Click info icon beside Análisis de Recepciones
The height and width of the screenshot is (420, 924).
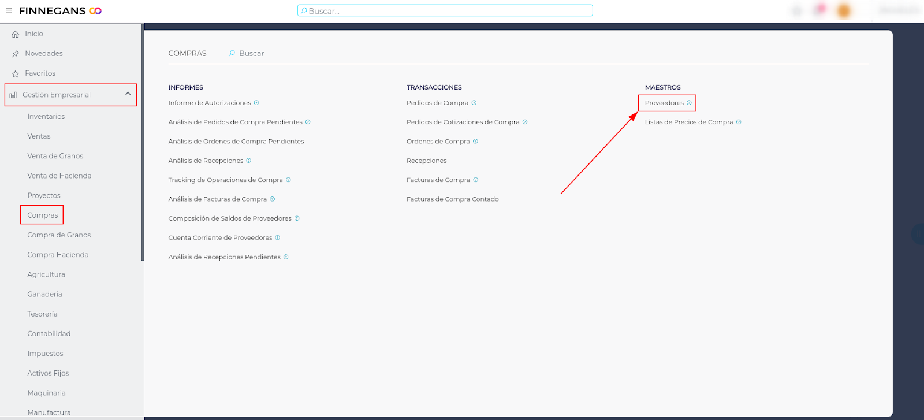pyautogui.click(x=249, y=161)
